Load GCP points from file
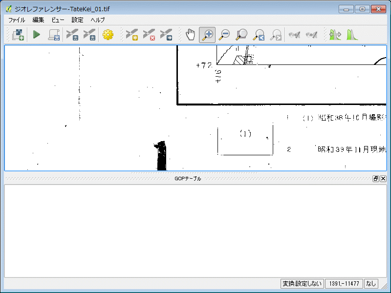The image size is (391, 293). 72,35
